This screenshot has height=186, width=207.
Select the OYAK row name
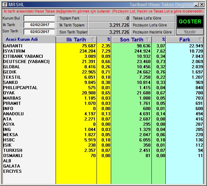click(9, 93)
